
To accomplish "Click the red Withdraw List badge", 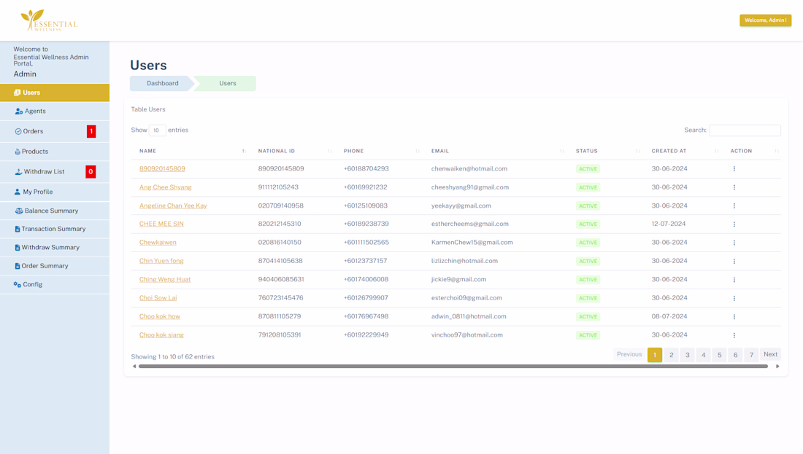I will click(91, 172).
